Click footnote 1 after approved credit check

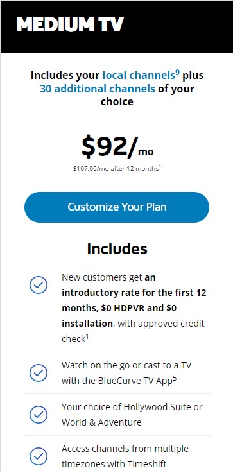point(87,336)
